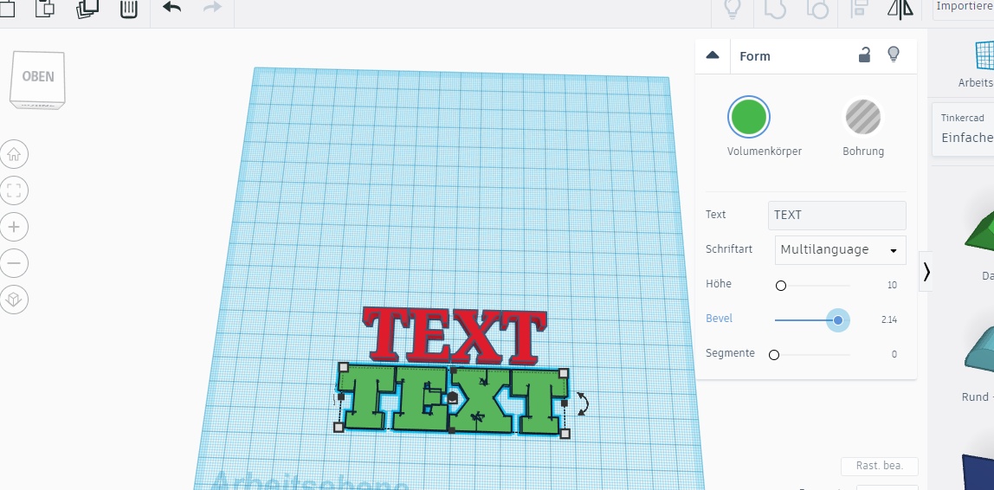Viewport: 994px width, 490px height.
Task: Switch to orthographic view cube icon
Action: [x=14, y=300]
